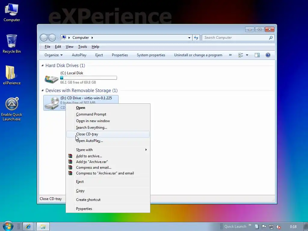Screen dimensions: 308x231
Task: Click the computer icon in the address bar
Action: tap(64, 37)
